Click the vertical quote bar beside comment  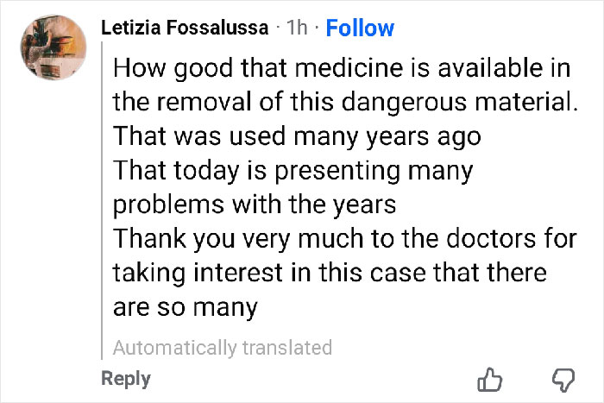[103, 200]
